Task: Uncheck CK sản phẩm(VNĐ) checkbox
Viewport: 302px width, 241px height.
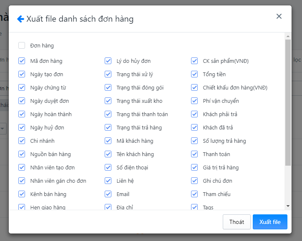Action: (194, 61)
